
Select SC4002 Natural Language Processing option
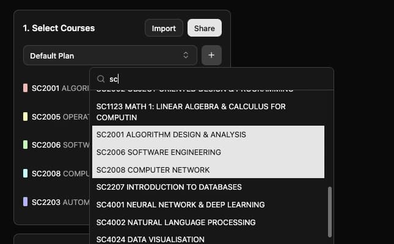pyautogui.click(x=208, y=222)
